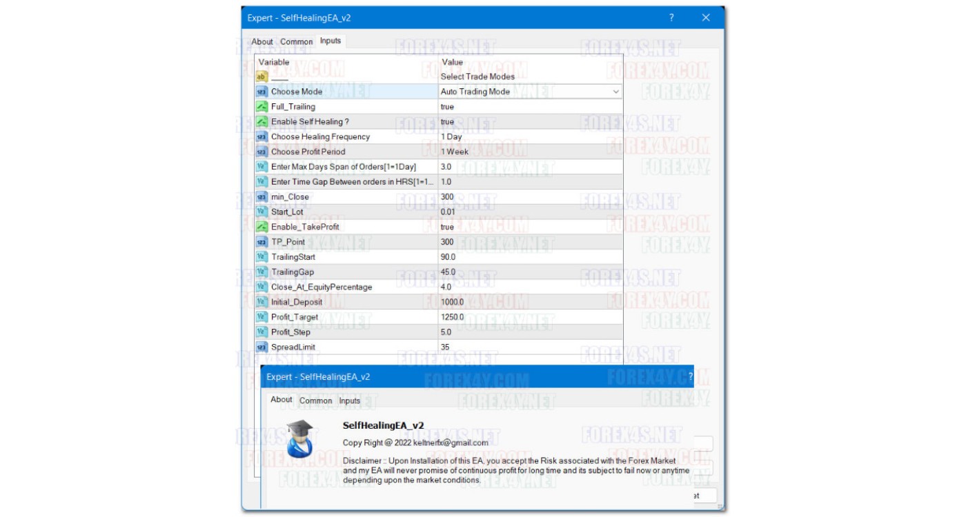Open the Inputs tab in lower dialog
Screen dimensions: 966x517
click(x=349, y=401)
